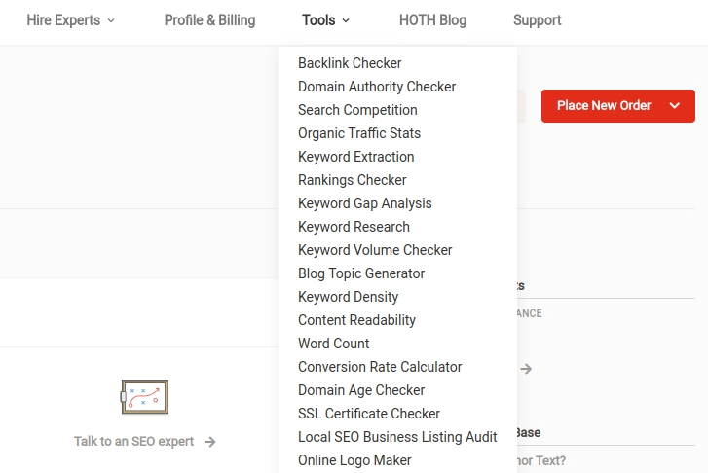Viewport: 708px width, 473px height.
Task: Launch the Conversion Rate Calculator
Action: 380,367
